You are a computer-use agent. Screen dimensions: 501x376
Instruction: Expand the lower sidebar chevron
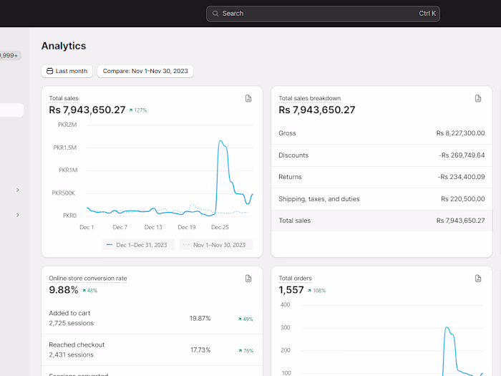[18, 215]
